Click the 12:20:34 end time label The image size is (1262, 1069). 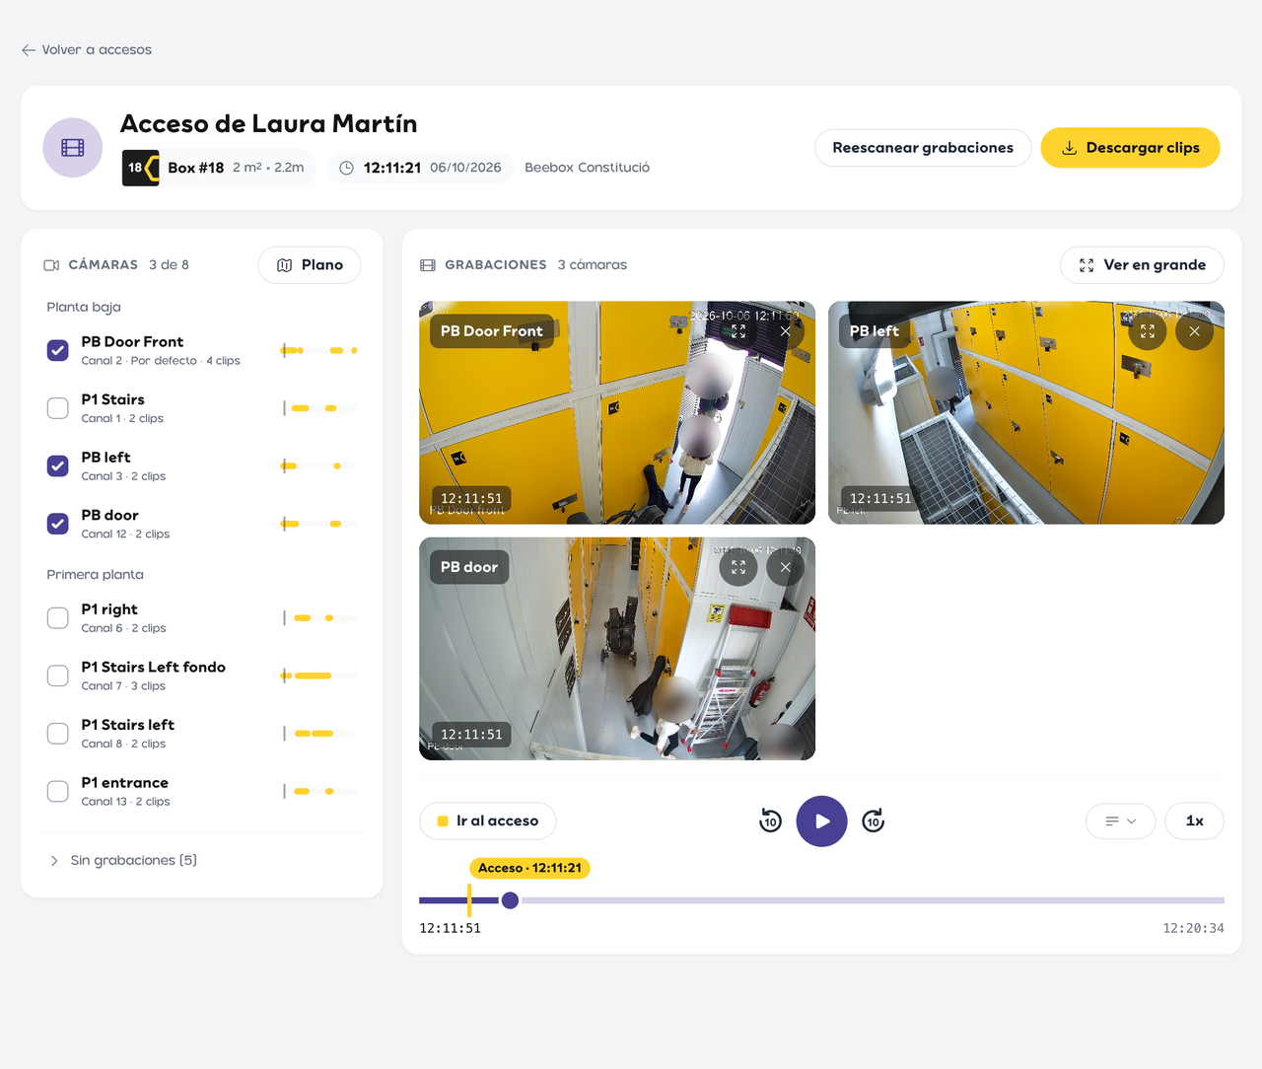click(1193, 928)
